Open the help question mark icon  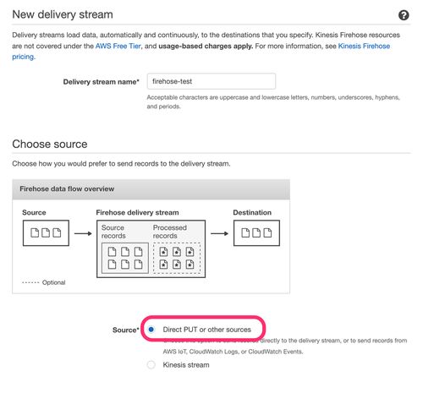coord(404,15)
